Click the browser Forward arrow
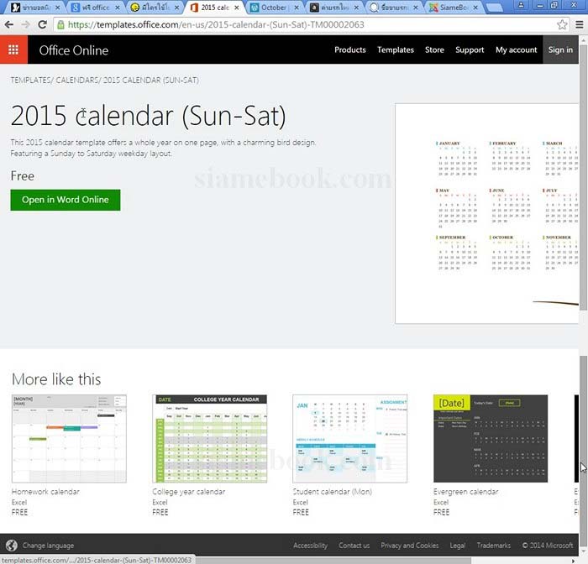This screenshot has width=588, height=564. 25,24
